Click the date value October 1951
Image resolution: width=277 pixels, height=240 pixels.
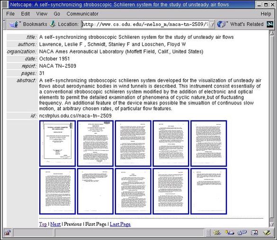coord(54,59)
